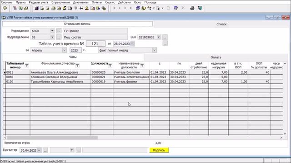
Task: Click the delete X icon in toolbar
Action: (183, 8)
